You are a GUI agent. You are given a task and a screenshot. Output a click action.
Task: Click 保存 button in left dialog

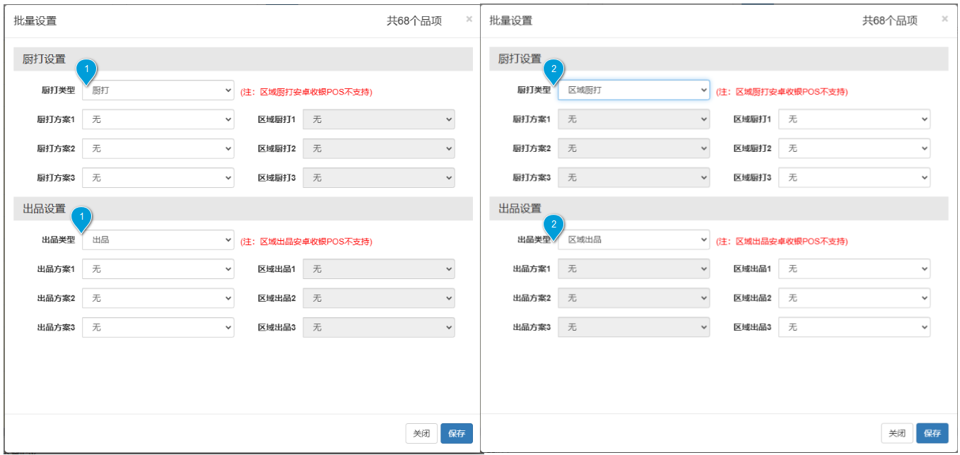point(457,434)
